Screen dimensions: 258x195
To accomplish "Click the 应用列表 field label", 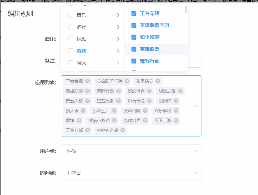I will pos(46,82).
